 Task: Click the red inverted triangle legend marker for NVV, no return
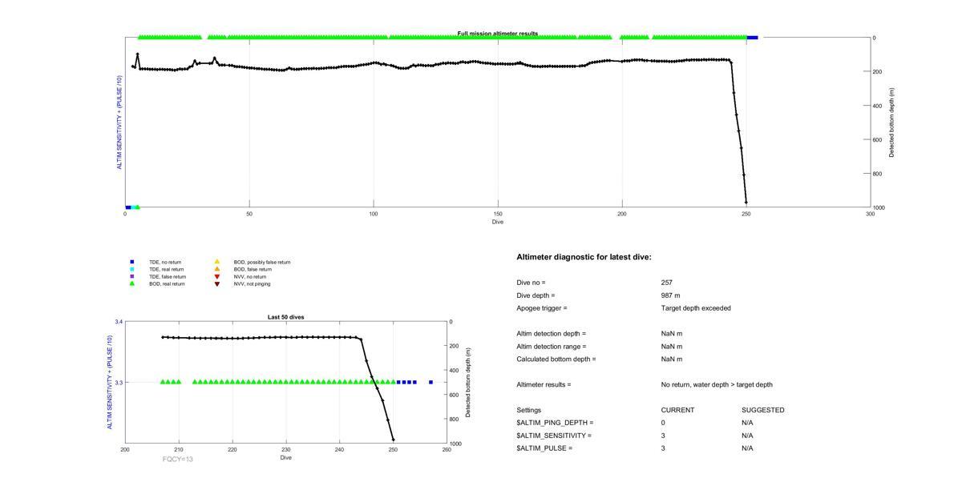coord(217,276)
